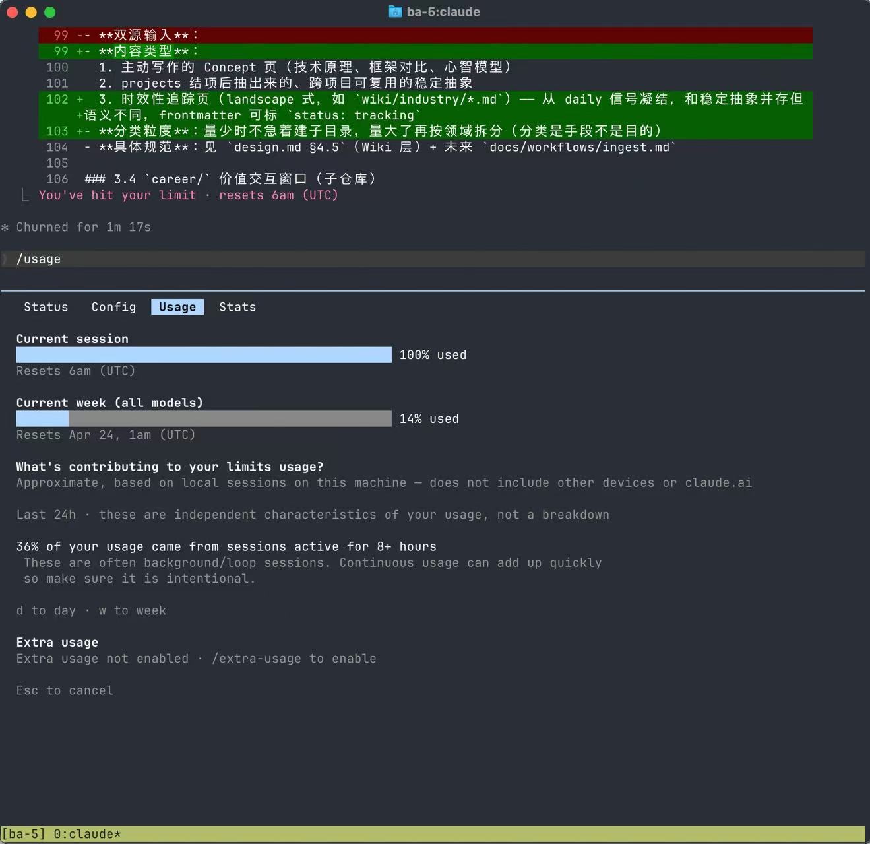Viewport: 870px width, 844px height.
Task: Click the '/extra-usage to enable' text
Action: (294, 659)
